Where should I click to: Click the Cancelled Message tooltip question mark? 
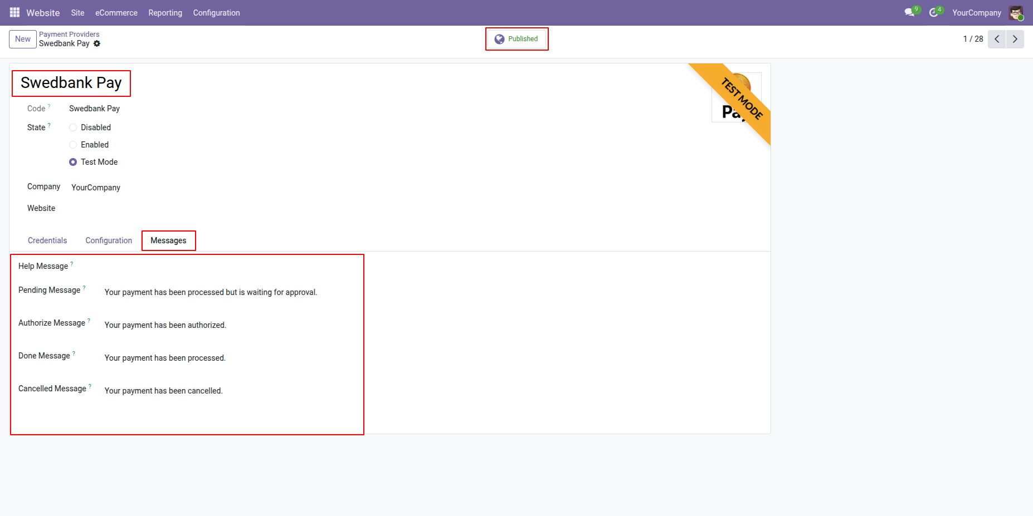[90, 386]
